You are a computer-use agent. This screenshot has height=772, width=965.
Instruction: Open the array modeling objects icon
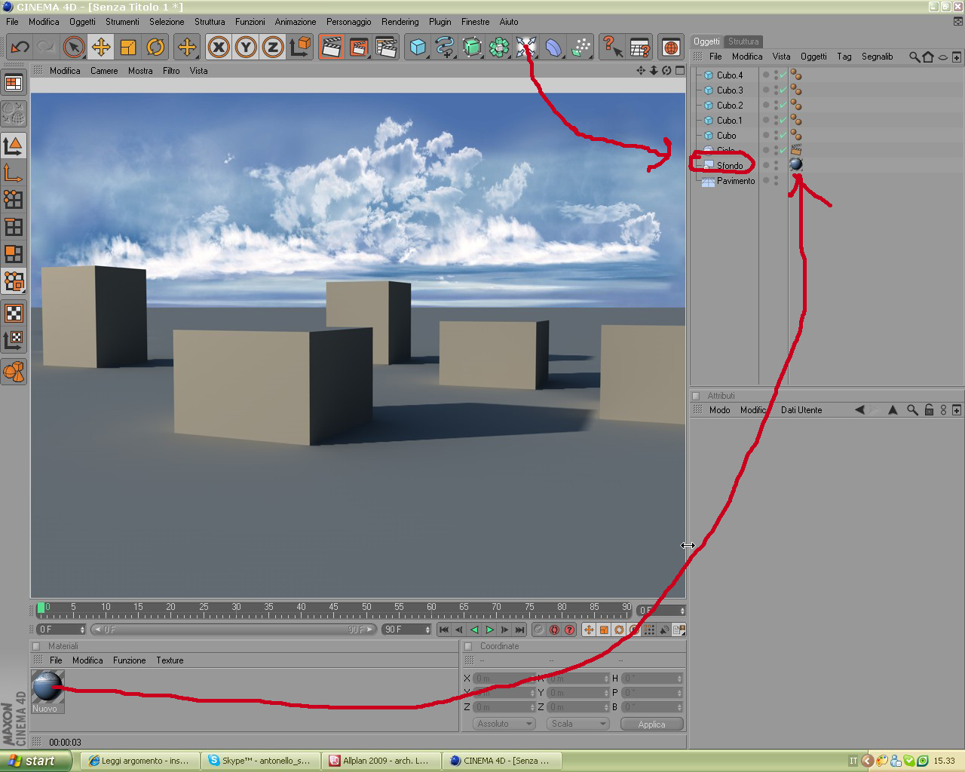pos(499,47)
